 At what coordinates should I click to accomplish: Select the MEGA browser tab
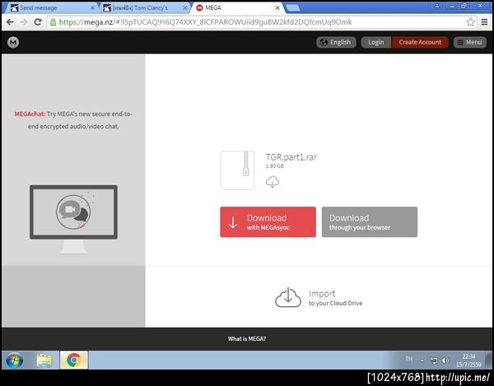click(x=237, y=8)
